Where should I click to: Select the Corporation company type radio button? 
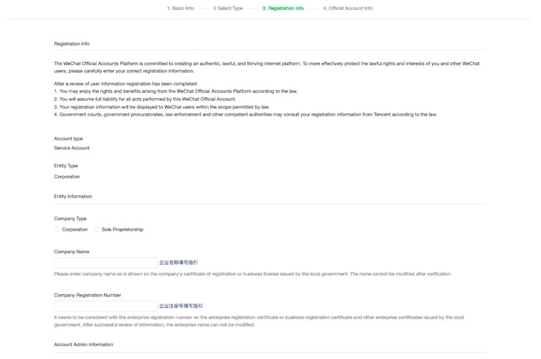coord(56,229)
